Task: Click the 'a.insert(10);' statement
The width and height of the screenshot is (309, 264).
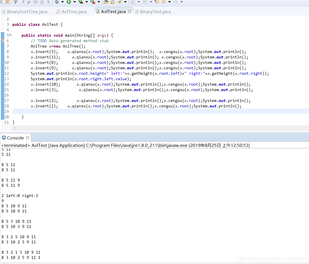Action: tap(46, 84)
